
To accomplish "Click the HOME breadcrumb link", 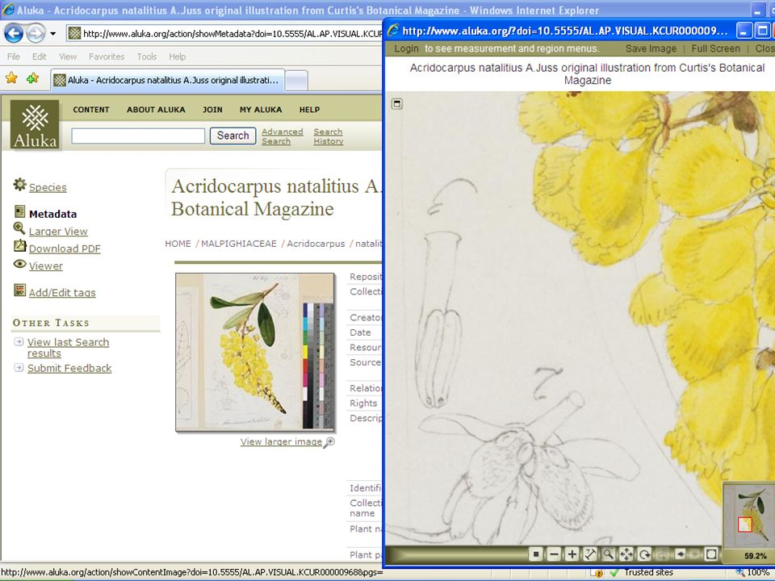I will (178, 244).
